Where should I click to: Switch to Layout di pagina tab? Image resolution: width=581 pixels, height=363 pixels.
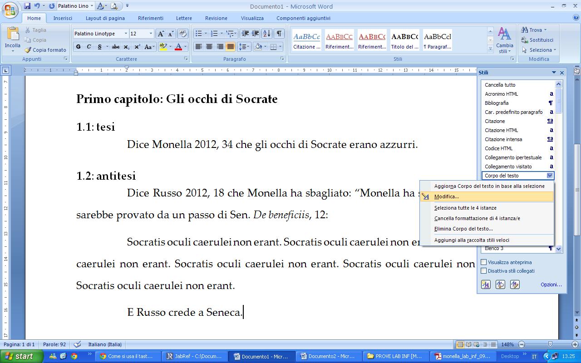[x=105, y=18]
